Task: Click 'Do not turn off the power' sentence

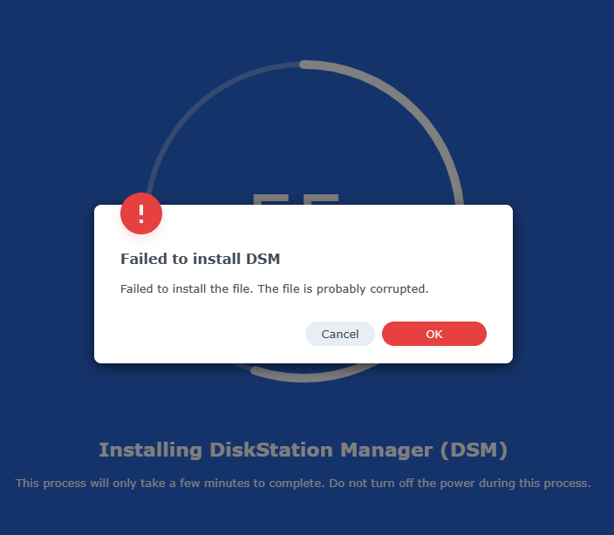Action: pyautogui.click(x=460, y=484)
